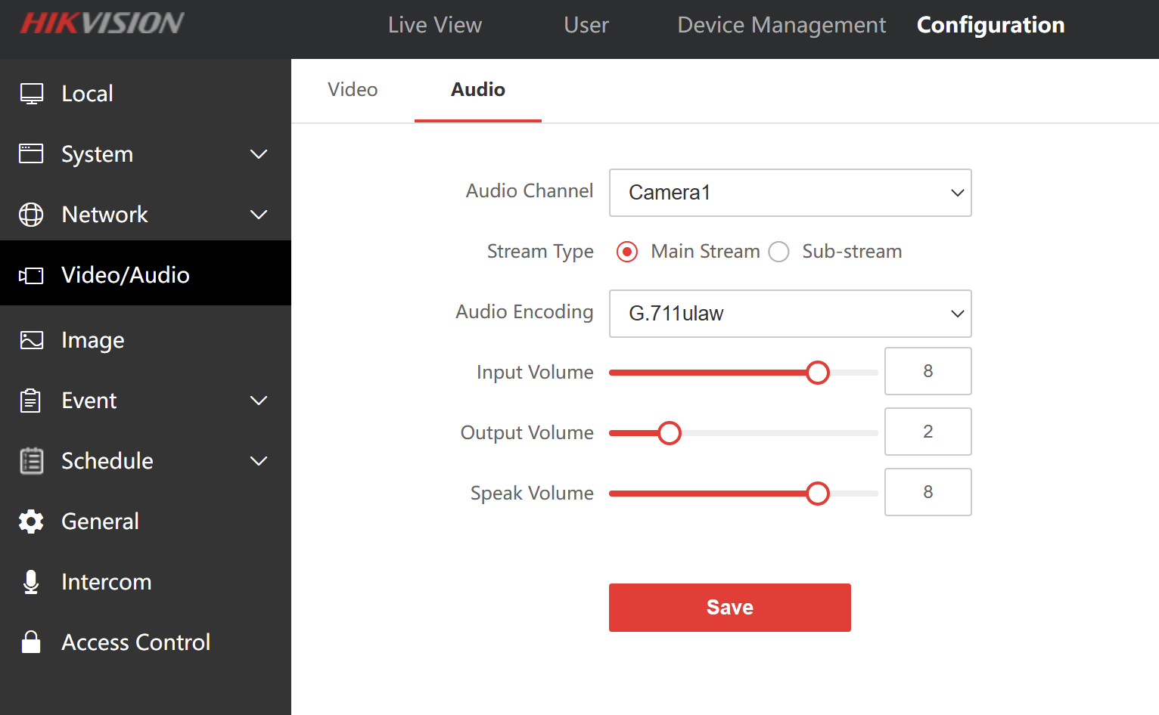Expand the Network menu chevron

pos(259,215)
